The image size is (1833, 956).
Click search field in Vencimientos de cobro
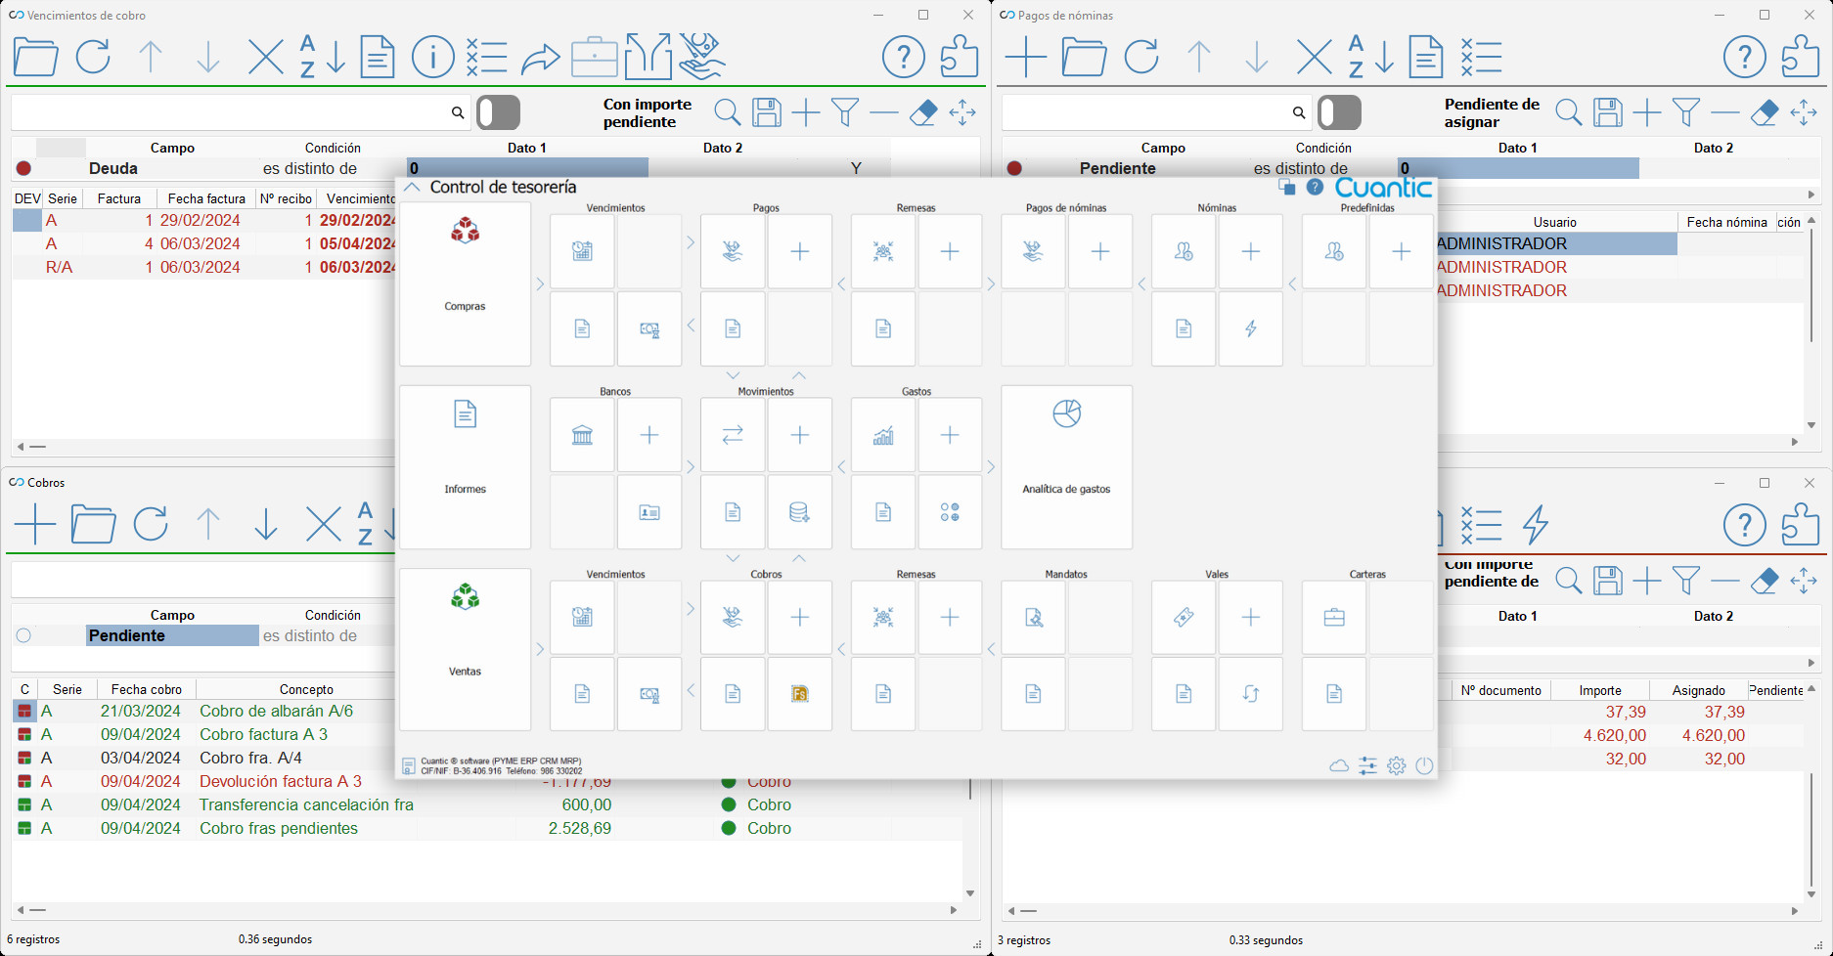coord(241,112)
